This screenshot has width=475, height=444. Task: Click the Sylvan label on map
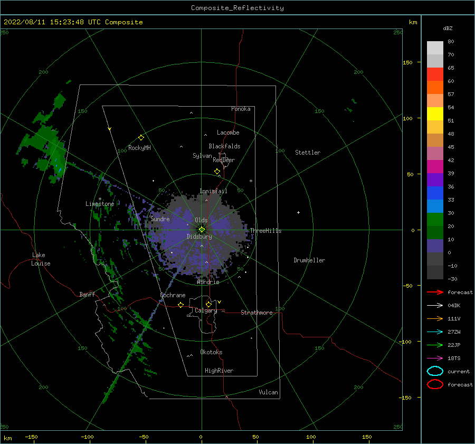(x=202, y=156)
